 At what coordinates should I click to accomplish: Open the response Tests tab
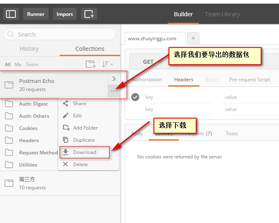coord(231,134)
